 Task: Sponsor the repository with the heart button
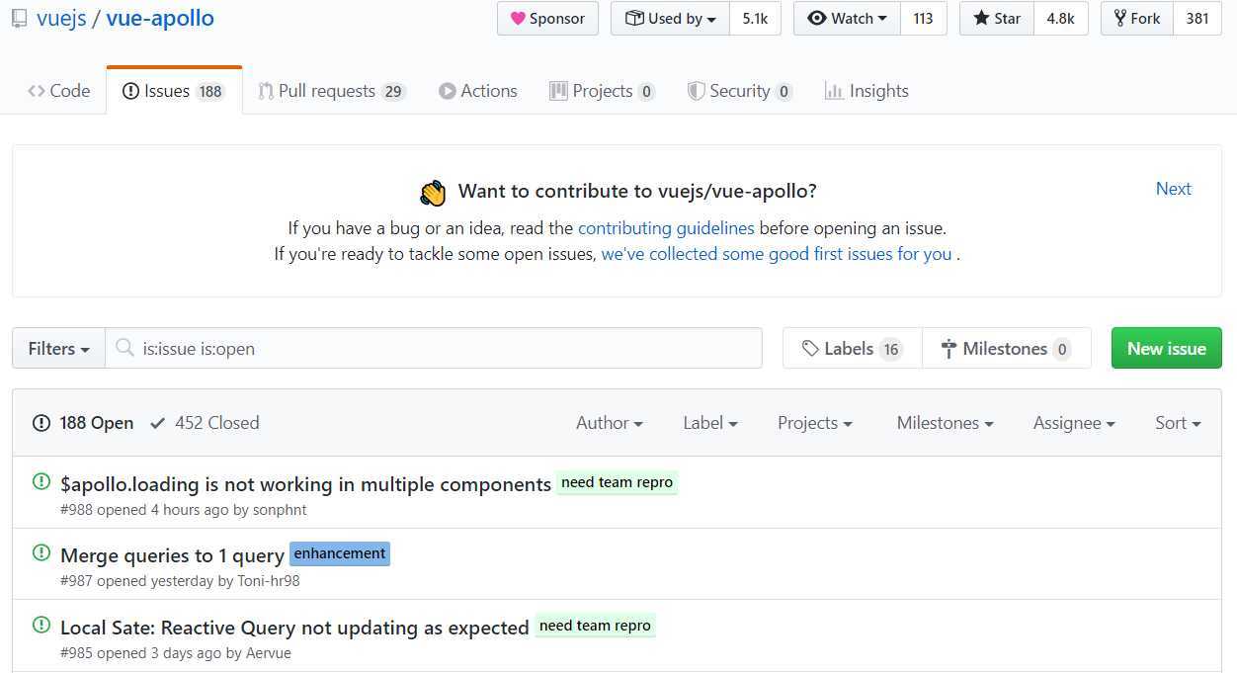tap(547, 19)
